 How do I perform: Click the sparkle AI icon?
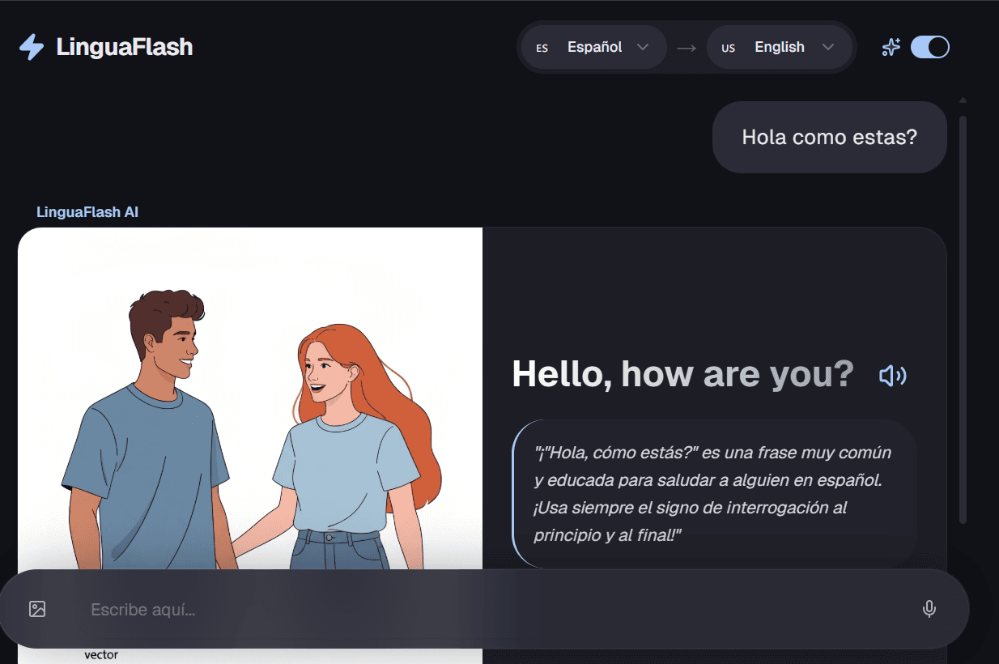891,47
